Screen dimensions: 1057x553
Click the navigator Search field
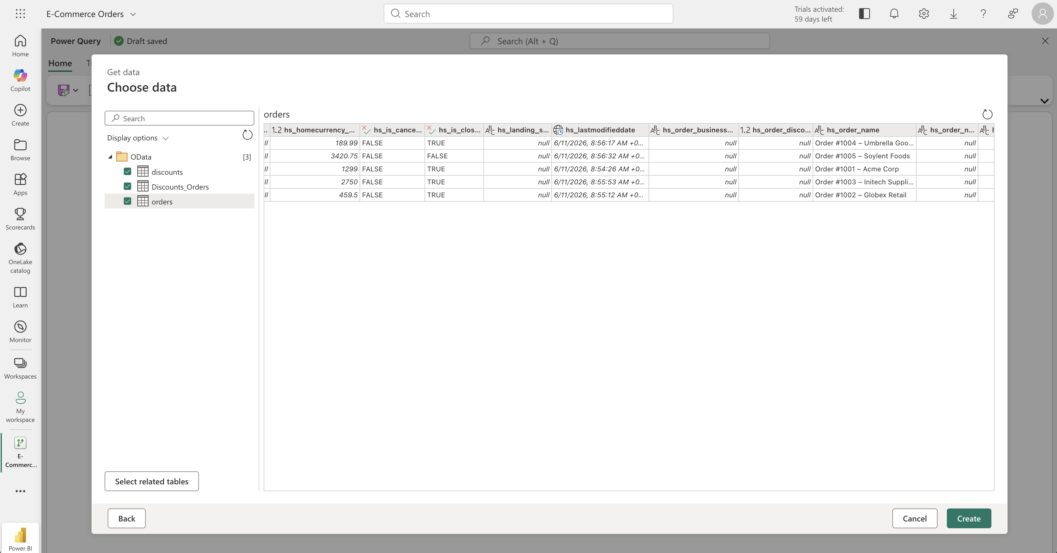tap(179, 118)
